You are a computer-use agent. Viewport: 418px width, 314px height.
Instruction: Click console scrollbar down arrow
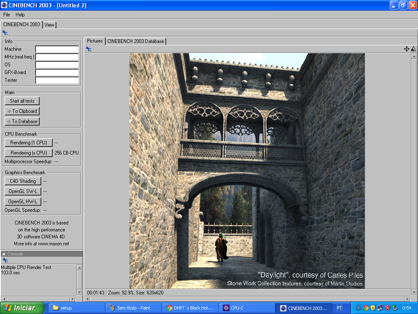coord(79,292)
